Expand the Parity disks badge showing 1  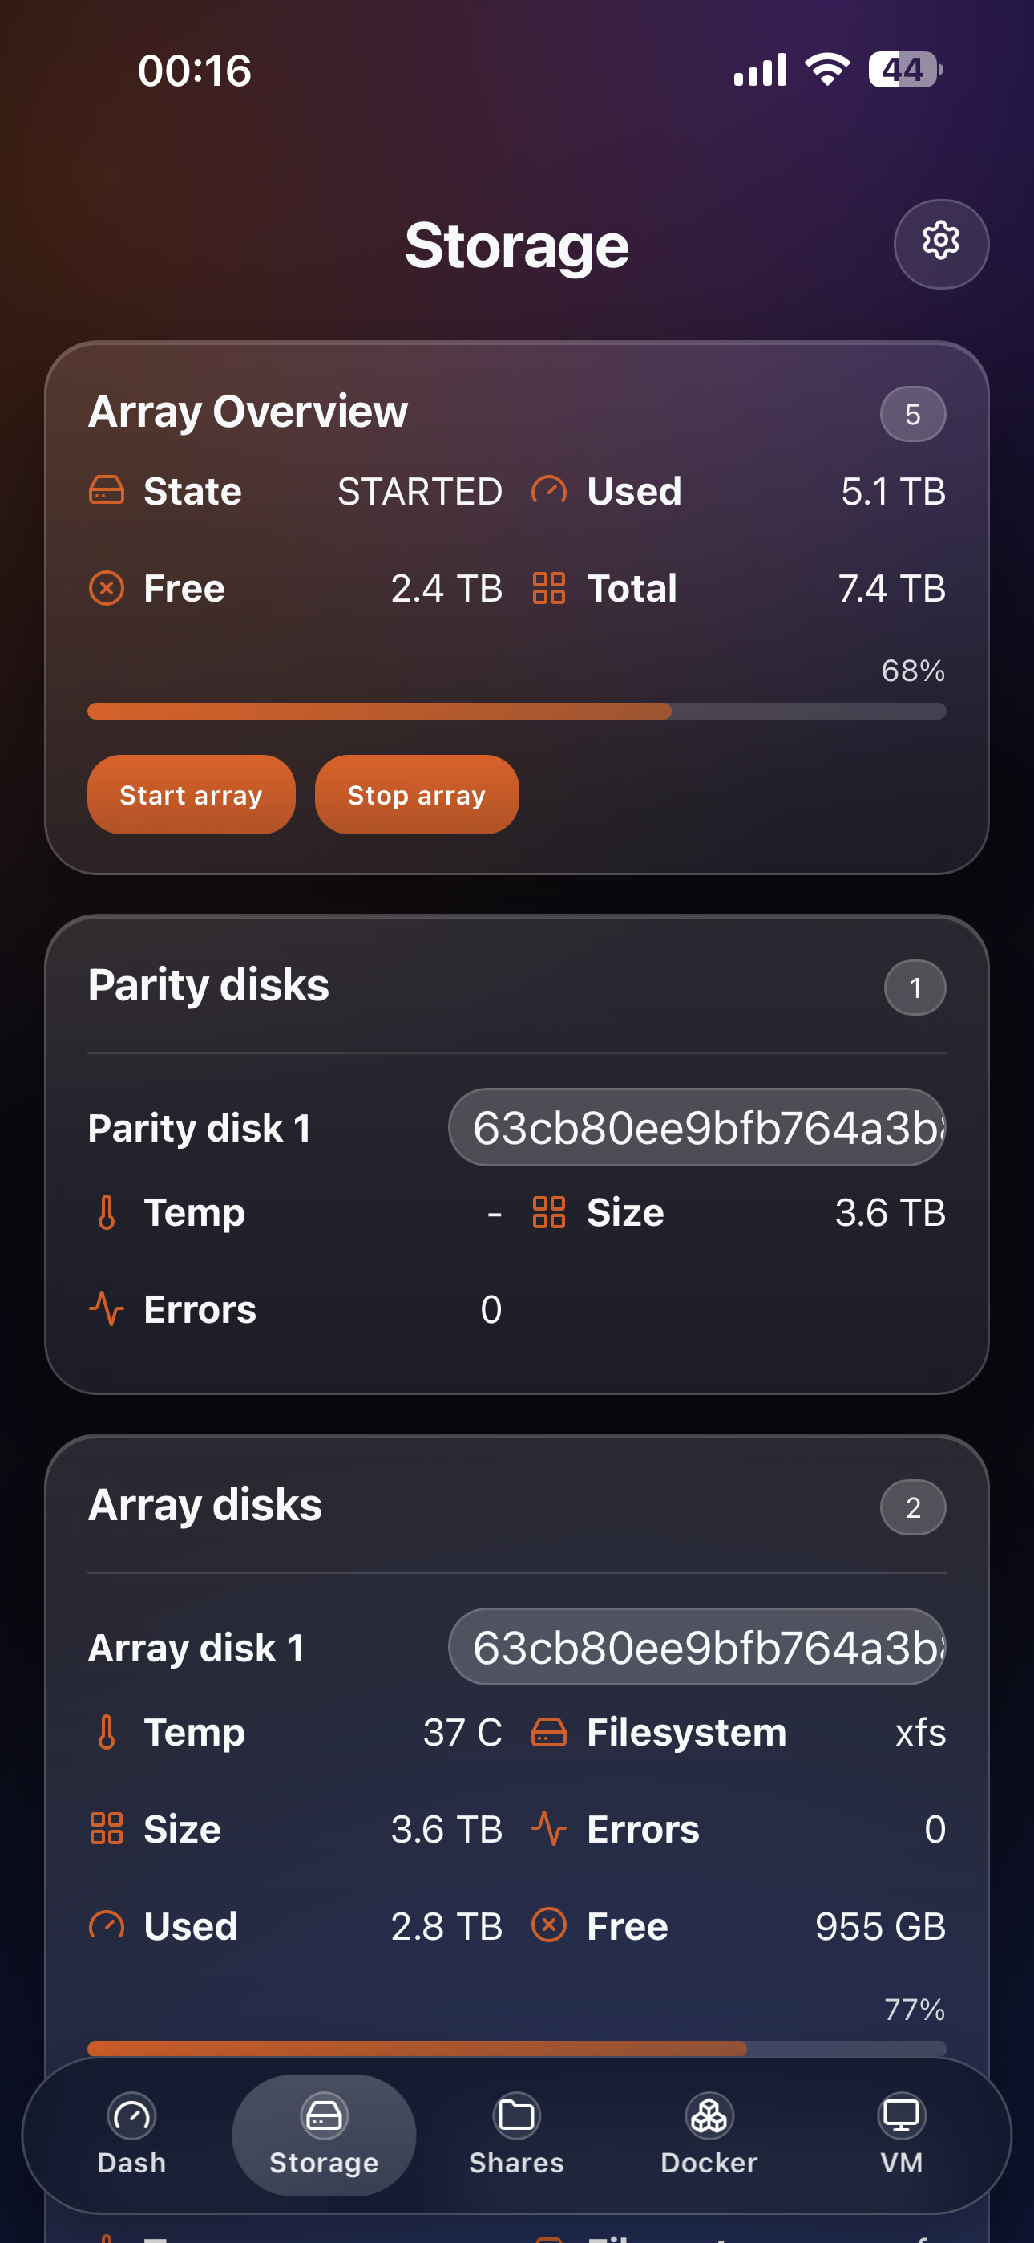coord(915,988)
